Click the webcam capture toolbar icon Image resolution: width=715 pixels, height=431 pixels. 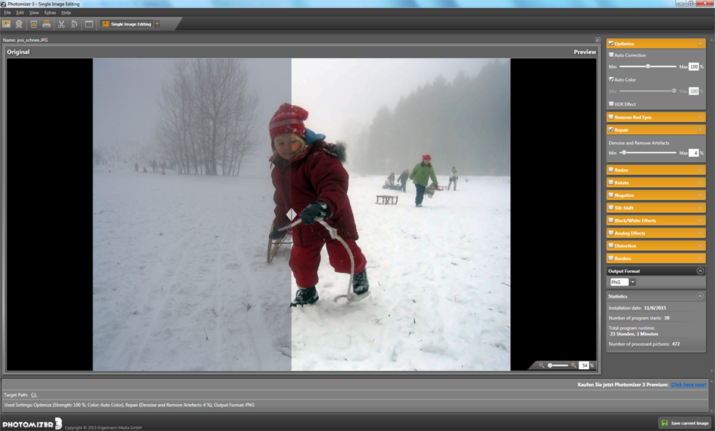[x=19, y=24]
